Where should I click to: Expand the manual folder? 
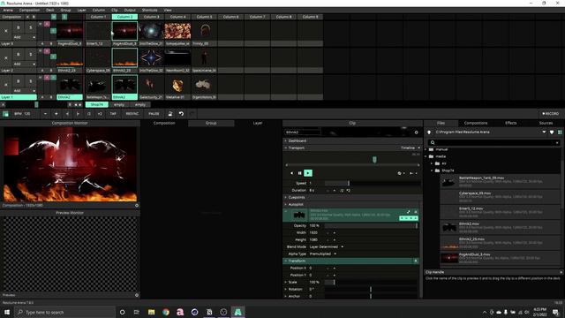426,149
